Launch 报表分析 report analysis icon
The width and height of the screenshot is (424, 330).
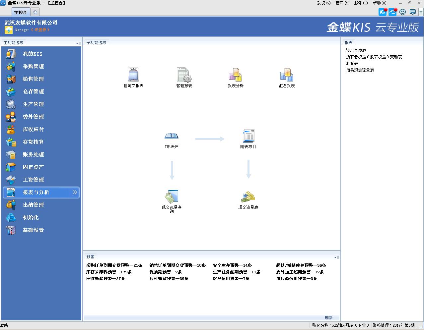[x=235, y=75]
